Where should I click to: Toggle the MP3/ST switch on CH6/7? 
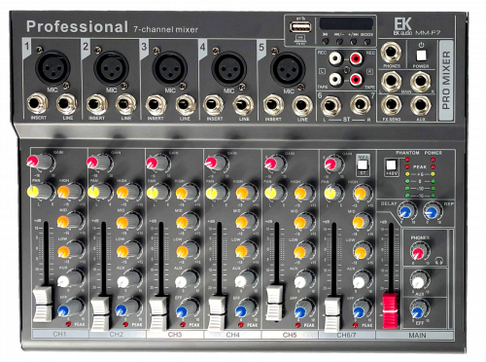pyautogui.click(x=363, y=165)
